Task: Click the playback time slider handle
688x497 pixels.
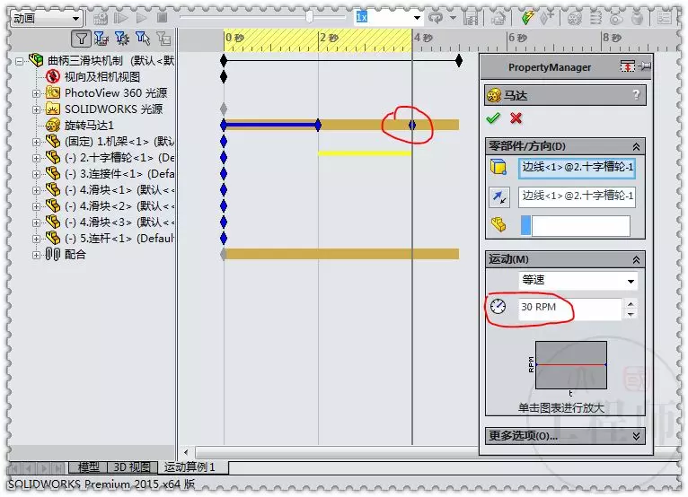Action: [x=309, y=17]
